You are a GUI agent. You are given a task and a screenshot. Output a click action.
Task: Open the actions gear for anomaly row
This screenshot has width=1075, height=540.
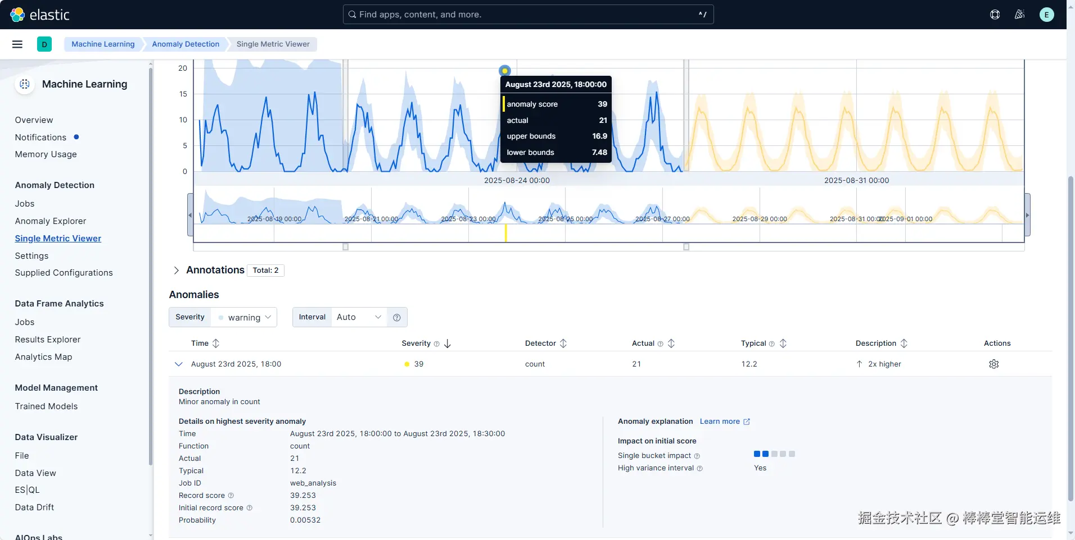(x=993, y=364)
